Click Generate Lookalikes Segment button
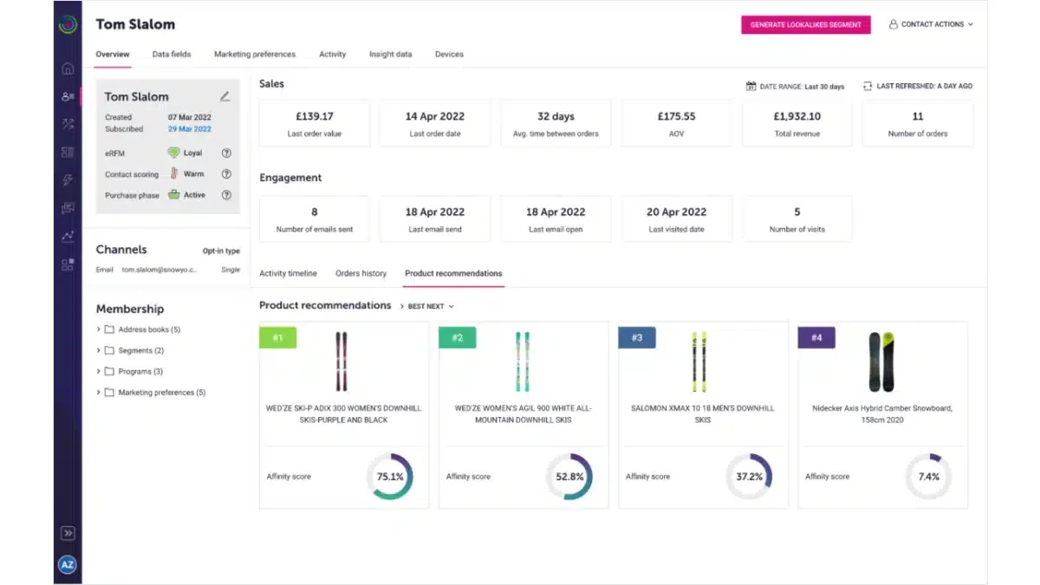 (x=806, y=24)
